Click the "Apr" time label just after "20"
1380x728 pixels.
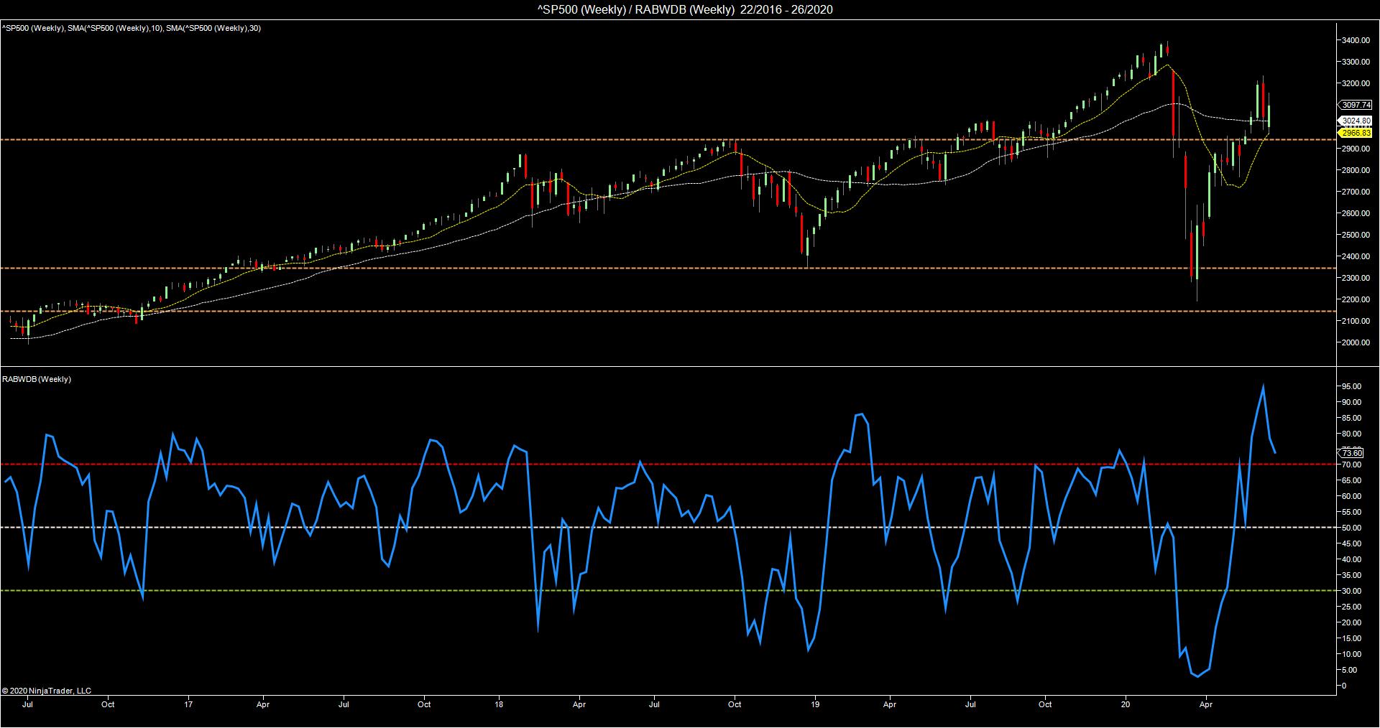1207,704
